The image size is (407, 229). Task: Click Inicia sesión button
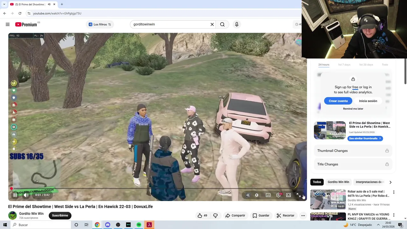(x=368, y=101)
